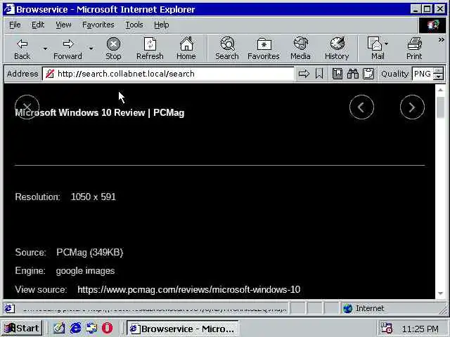Click the Internet zone status bar indicator
The image size is (450, 337).
point(364,309)
